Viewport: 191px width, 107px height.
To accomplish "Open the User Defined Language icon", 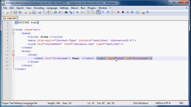I will tap(112, 12).
